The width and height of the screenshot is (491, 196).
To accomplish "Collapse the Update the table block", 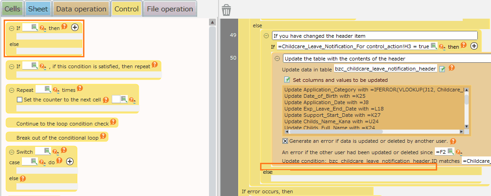I will [x=277, y=59].
